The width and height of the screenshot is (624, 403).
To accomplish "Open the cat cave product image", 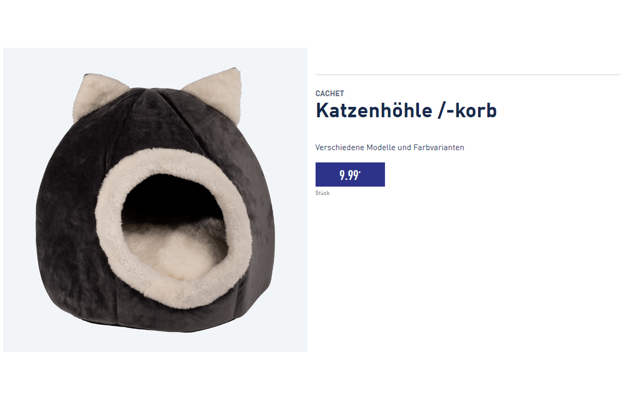I will [155, 200].
